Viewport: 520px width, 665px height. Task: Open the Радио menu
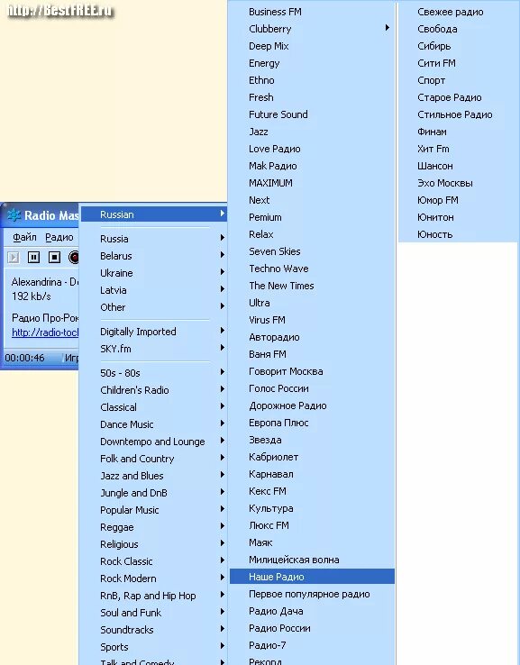pos(59,237)
